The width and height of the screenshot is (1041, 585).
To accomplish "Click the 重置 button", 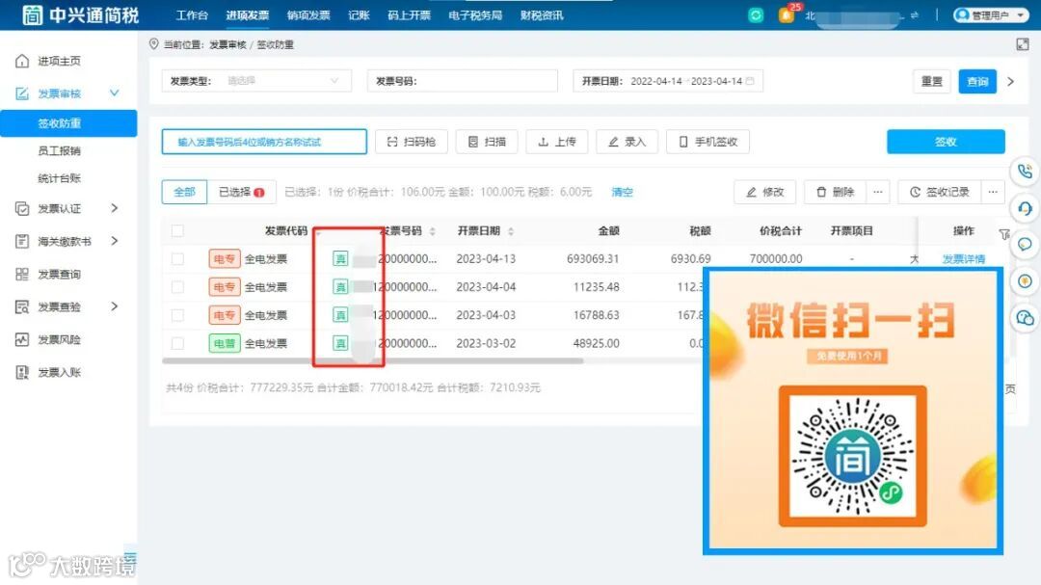I will pyautogui.click(x=931, y=82).
